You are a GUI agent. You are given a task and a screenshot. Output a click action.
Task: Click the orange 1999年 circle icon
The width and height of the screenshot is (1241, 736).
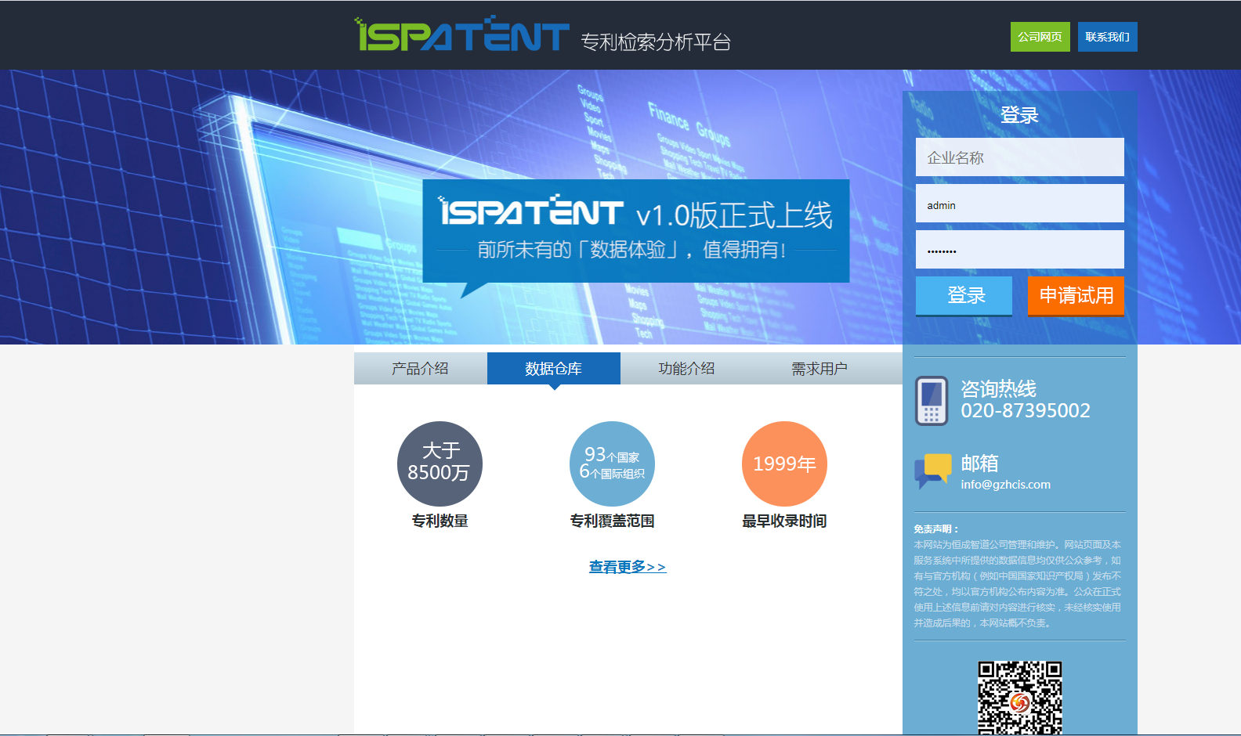tap(784, 464)
